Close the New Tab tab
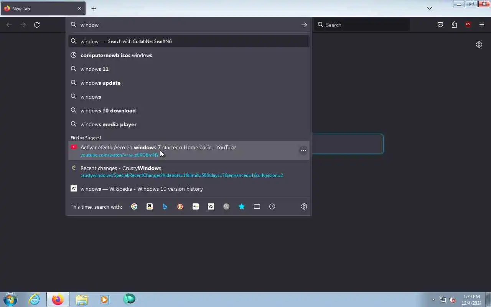 79,8
